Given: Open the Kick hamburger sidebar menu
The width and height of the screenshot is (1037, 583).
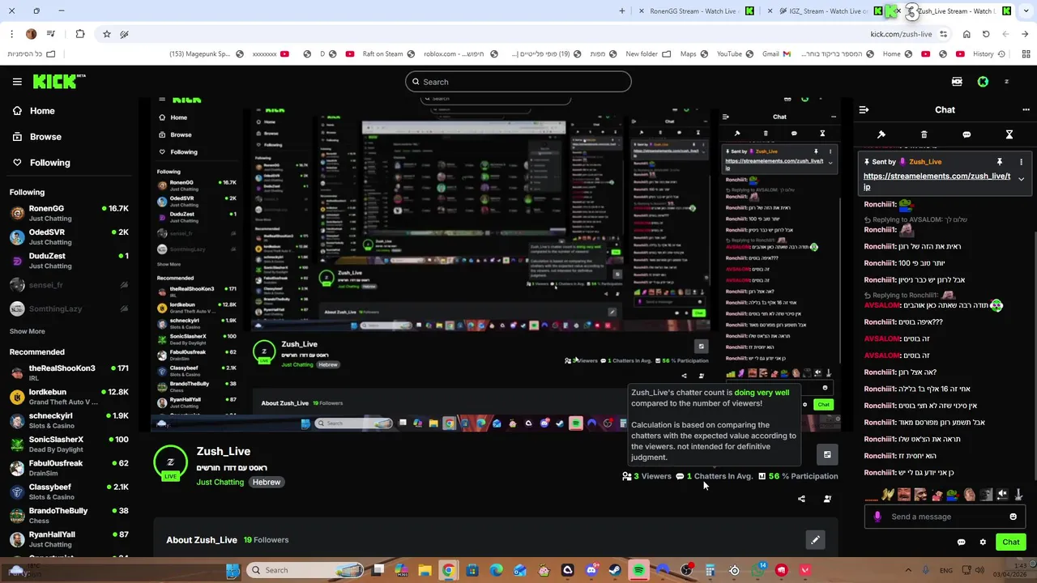Looking at the screenshot, I should [x=17, y=82].
